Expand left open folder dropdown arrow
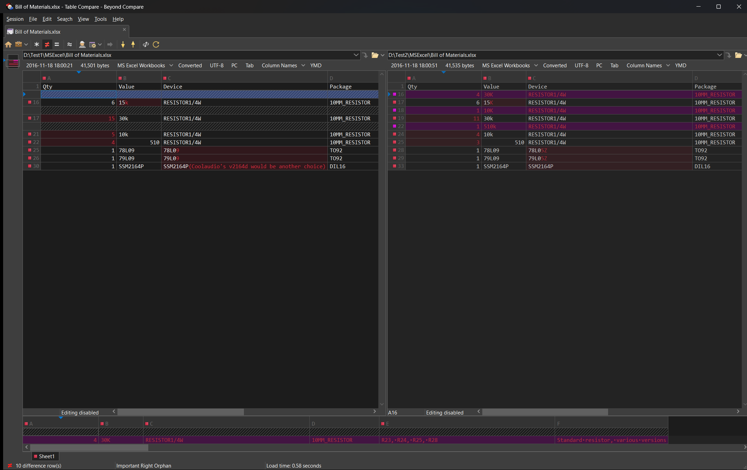 (383, 55)
